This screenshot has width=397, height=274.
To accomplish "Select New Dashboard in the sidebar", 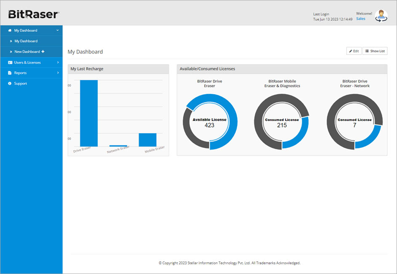I will point(32,52).
